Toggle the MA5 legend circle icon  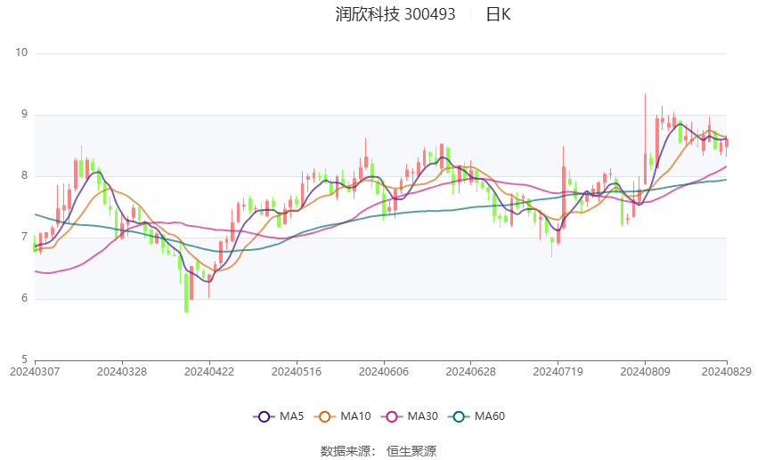[x=264, y=416]
